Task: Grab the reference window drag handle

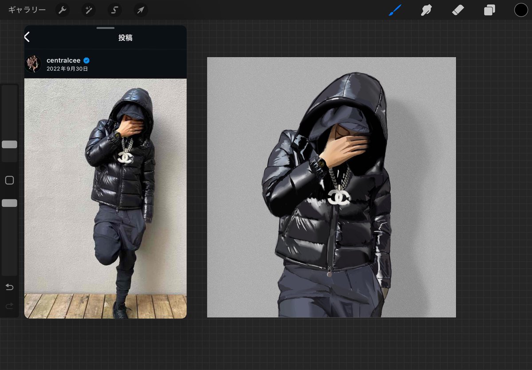Action: 106,28
